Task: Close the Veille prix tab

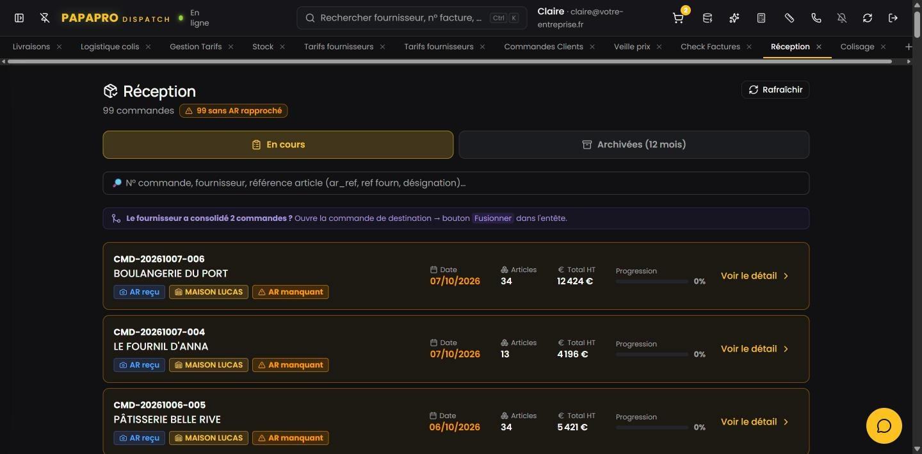Action: (x=659, y=47)
